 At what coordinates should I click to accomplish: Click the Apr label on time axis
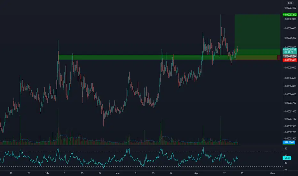click(x=196, y=173)
